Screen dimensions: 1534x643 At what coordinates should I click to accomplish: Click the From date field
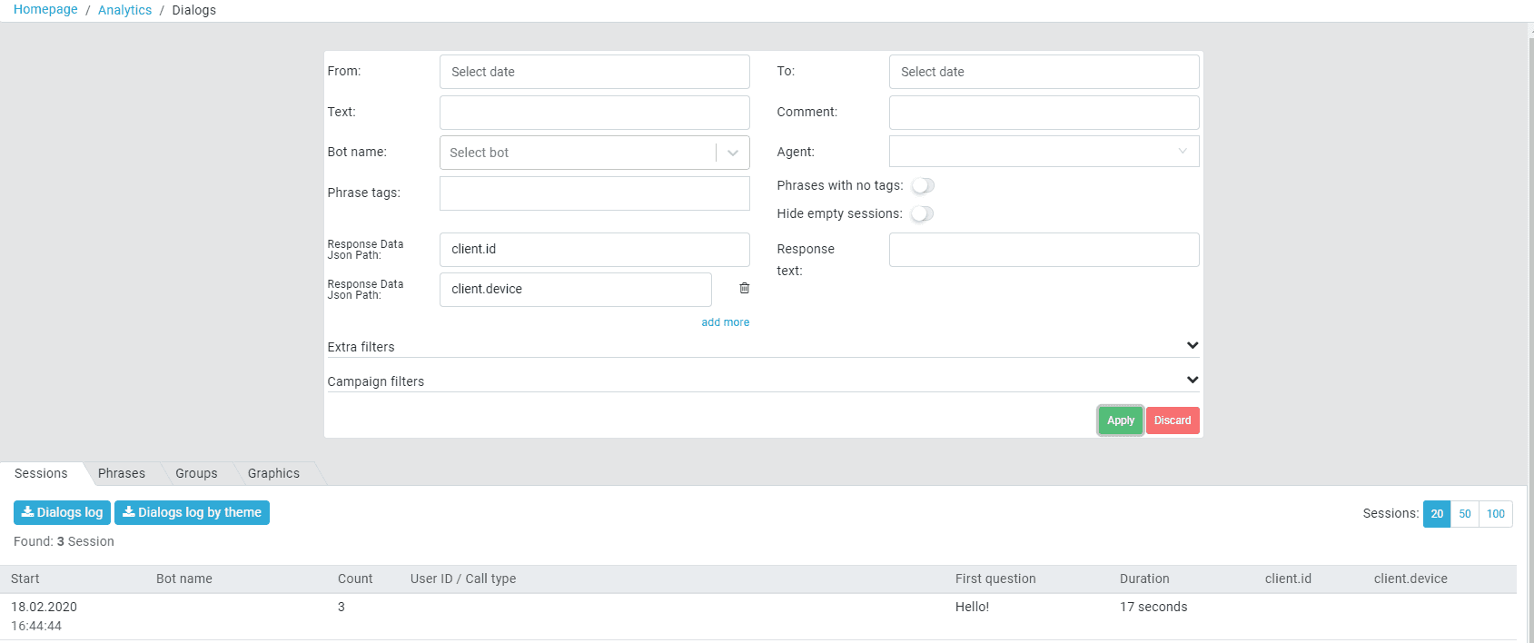pyautogui.click(x=594, y=72)
